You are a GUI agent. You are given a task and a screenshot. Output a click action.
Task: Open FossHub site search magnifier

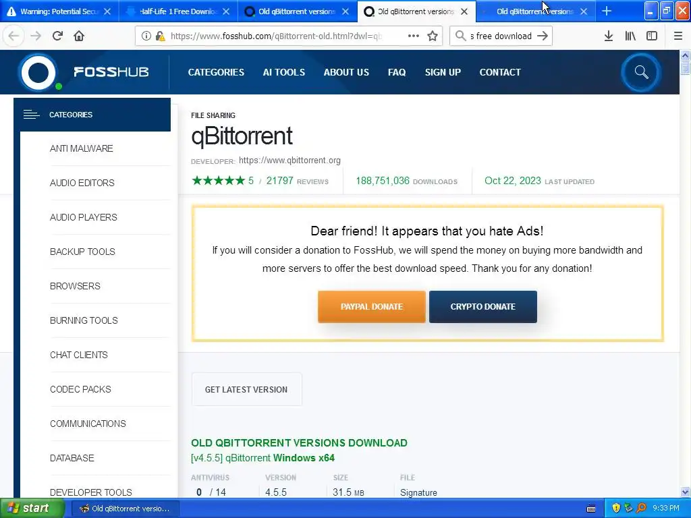coord(641,72)
